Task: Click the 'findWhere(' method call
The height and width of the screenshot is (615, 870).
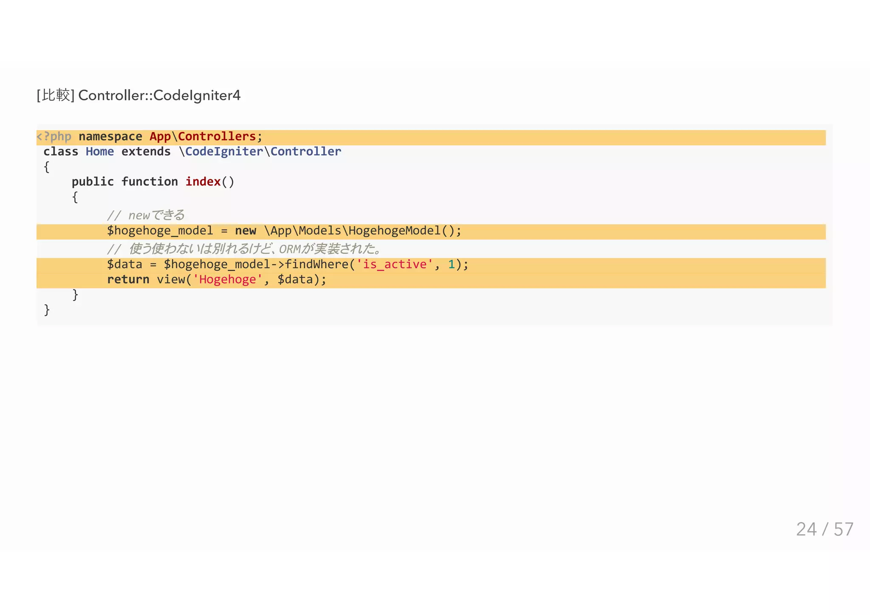Action: [x=320, y=264]
